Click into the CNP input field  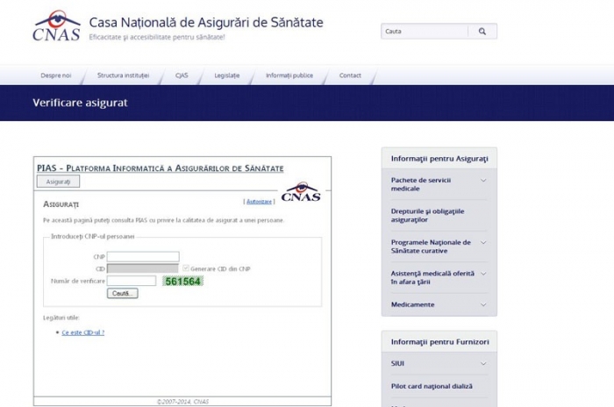pos(142,257)
